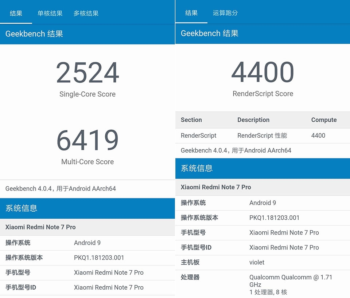Select the large 4400 RenderScript score
Image resolution: width=350 pixels, height=298 pixels.
(x=263, y=72)
